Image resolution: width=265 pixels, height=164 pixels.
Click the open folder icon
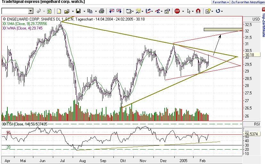point(67,12)
